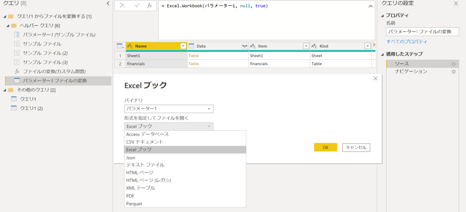This screenshot has width=466, height=212.
Task: Select the ナビゲーション applied step
Action: (423, 71)
